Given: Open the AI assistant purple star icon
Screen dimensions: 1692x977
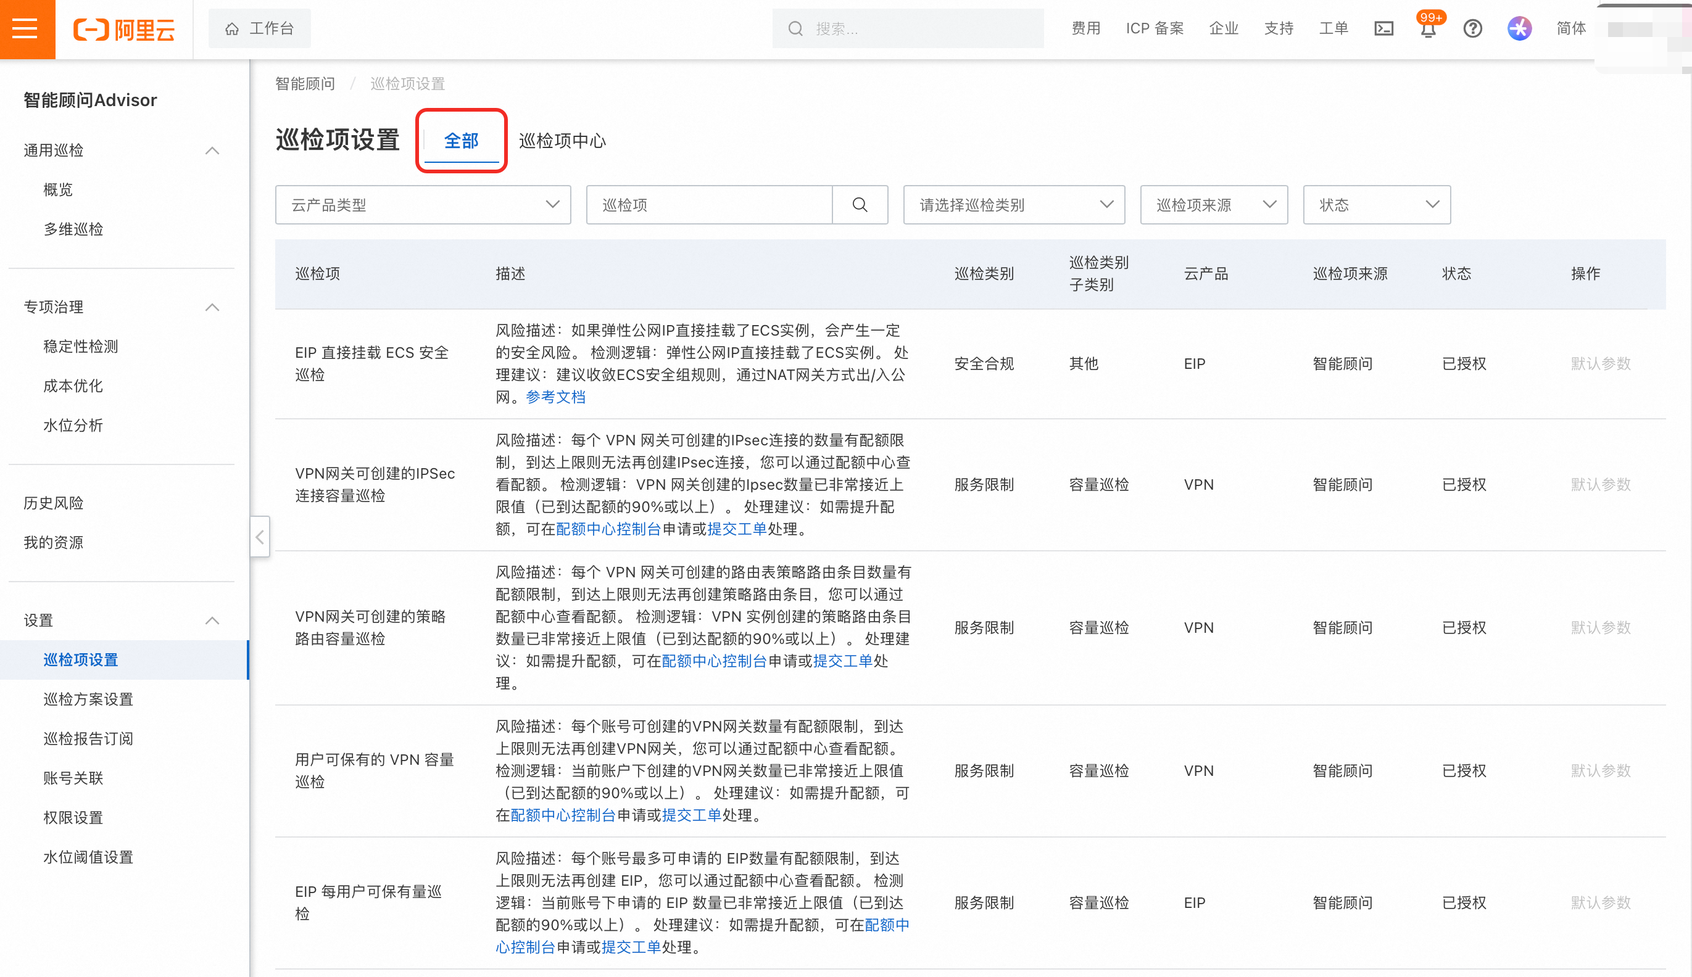Looking at the screenshot, I should (1519, 29).
